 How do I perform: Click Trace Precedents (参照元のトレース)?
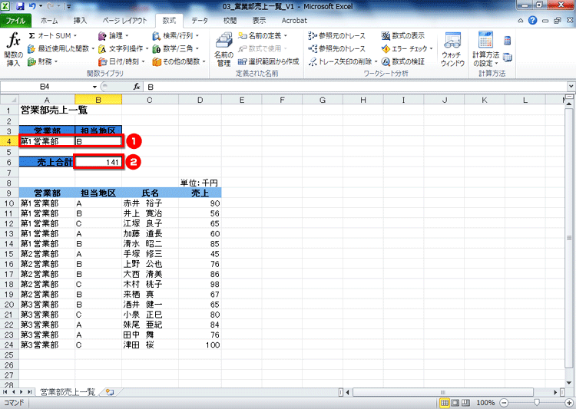click(x=337, y=35)
